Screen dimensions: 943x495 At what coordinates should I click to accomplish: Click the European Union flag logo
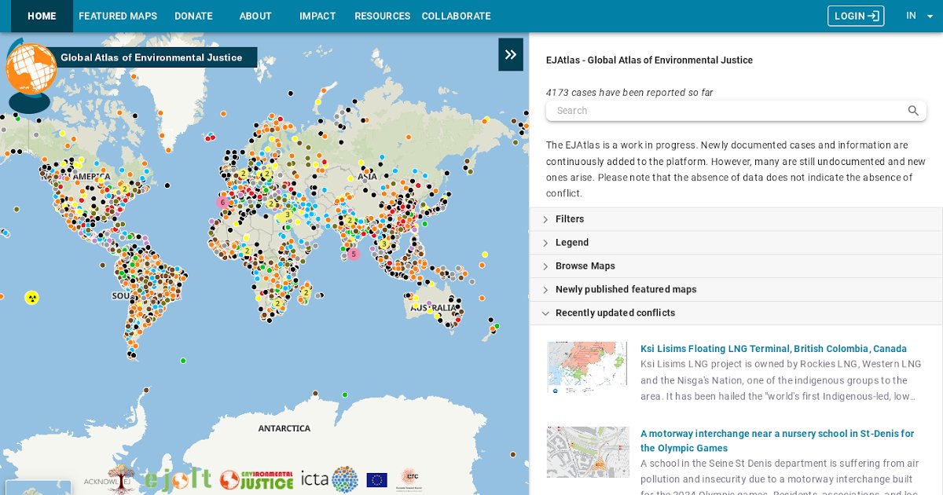pyautogui.click(x=377, y=479)
